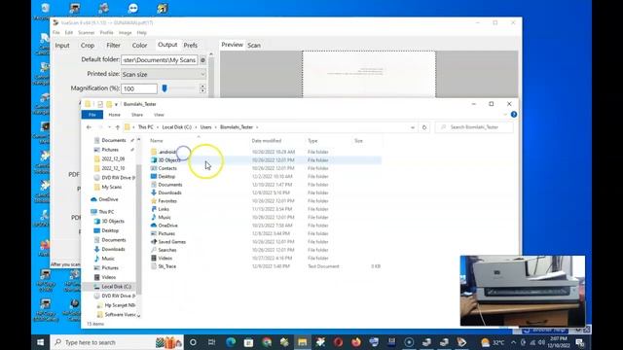The width and height of the screenshot is (623, 350).
Task: Open Firefox from the taskbar
Action: [356, 342]
